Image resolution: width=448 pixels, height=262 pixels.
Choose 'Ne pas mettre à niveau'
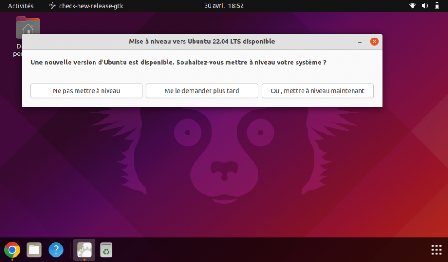(86, 91)
